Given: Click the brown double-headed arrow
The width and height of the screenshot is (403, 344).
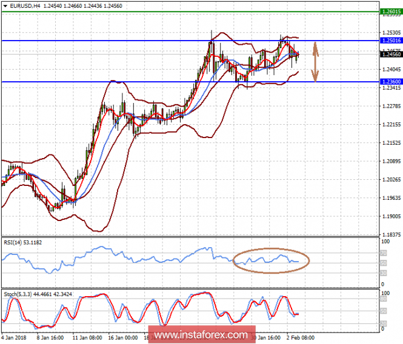Looking at the screenshot, I should tap(315, 61).
